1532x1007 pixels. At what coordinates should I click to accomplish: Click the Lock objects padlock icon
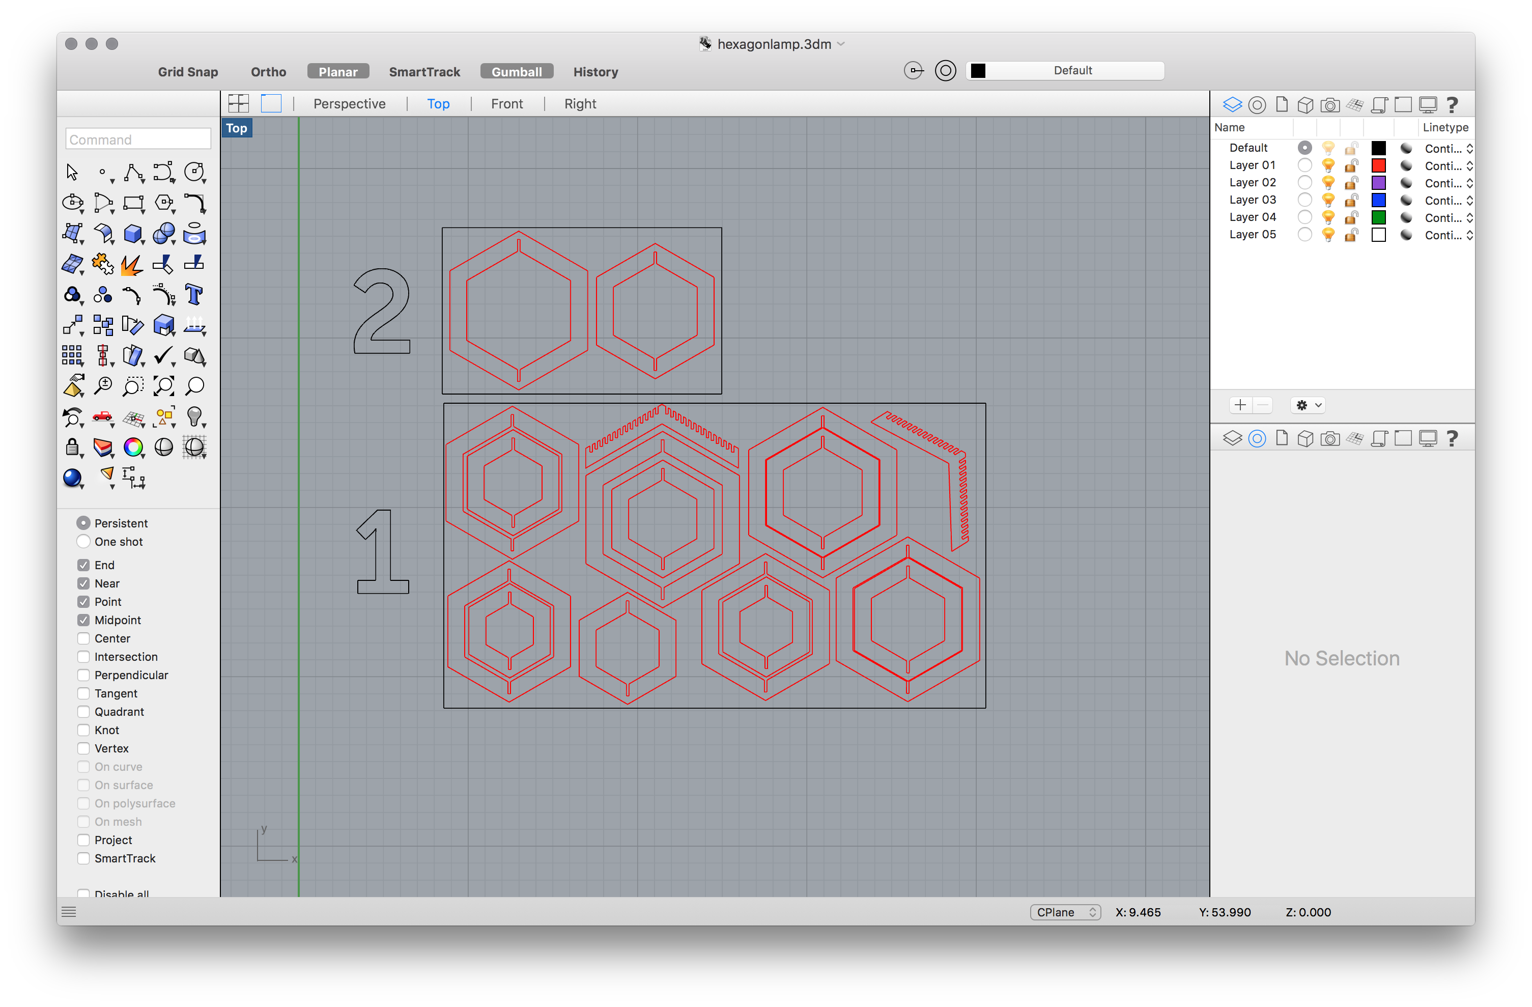click(x=72, y=447)
